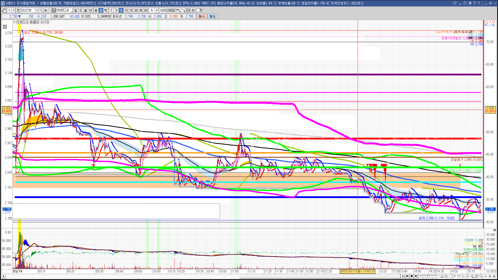This screenshot has height=280, width=498.
Task: Select the 10 interval tab
Action: [126, 10]
